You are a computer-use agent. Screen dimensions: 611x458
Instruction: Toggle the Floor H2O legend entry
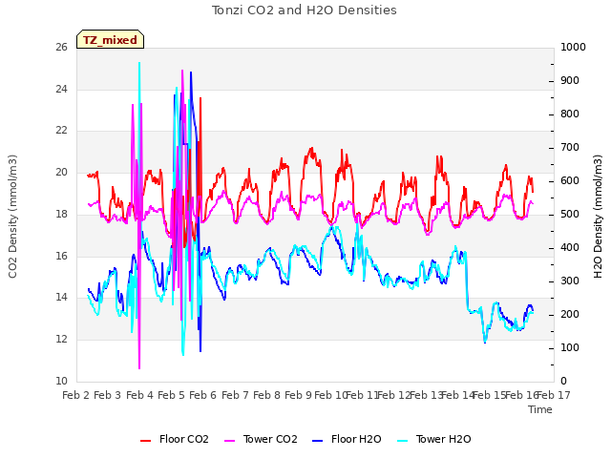point(347,439)
